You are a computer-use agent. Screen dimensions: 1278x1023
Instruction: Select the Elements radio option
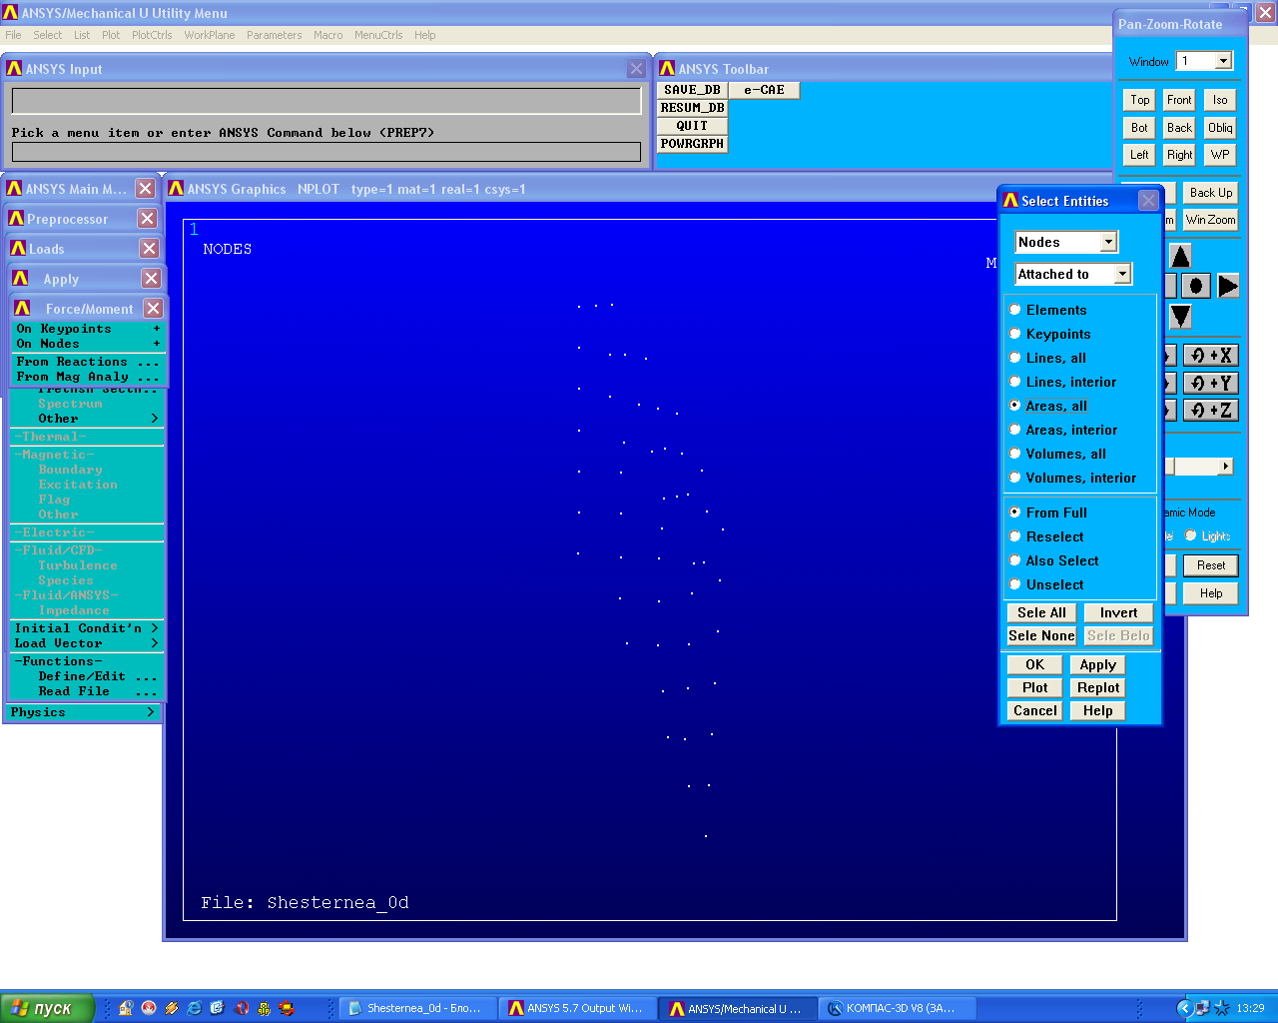click(1047, 310)
